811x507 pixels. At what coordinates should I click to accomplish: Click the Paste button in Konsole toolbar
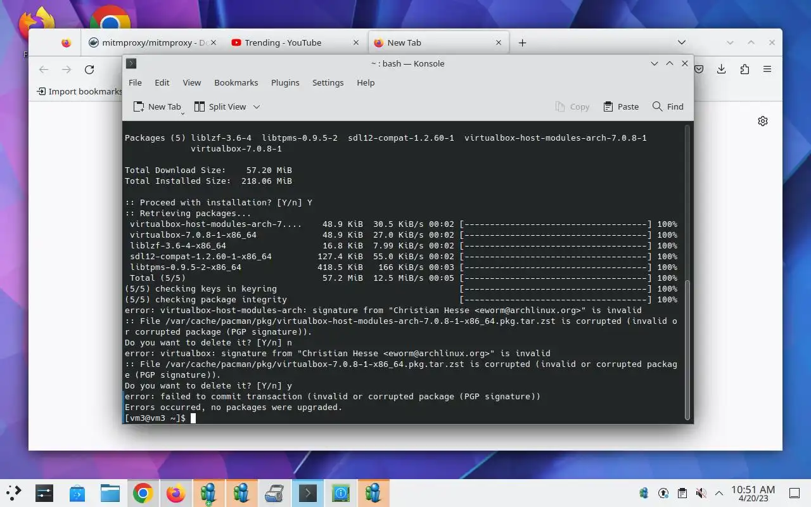click(621, 106)
